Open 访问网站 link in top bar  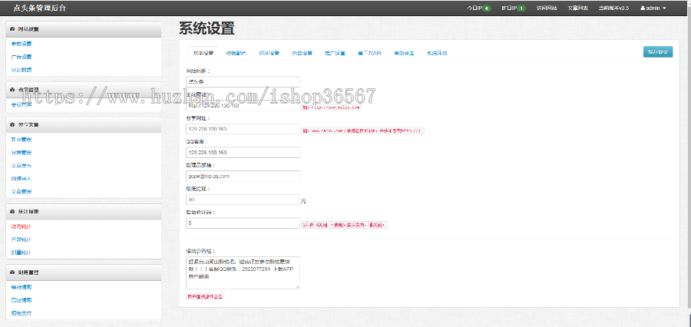pos(547,8)
